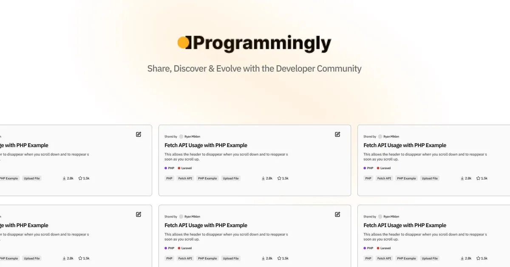510x267 pixels.
Task: Open the PHP Example tag filter on bottom-center card
Action: 207,258
